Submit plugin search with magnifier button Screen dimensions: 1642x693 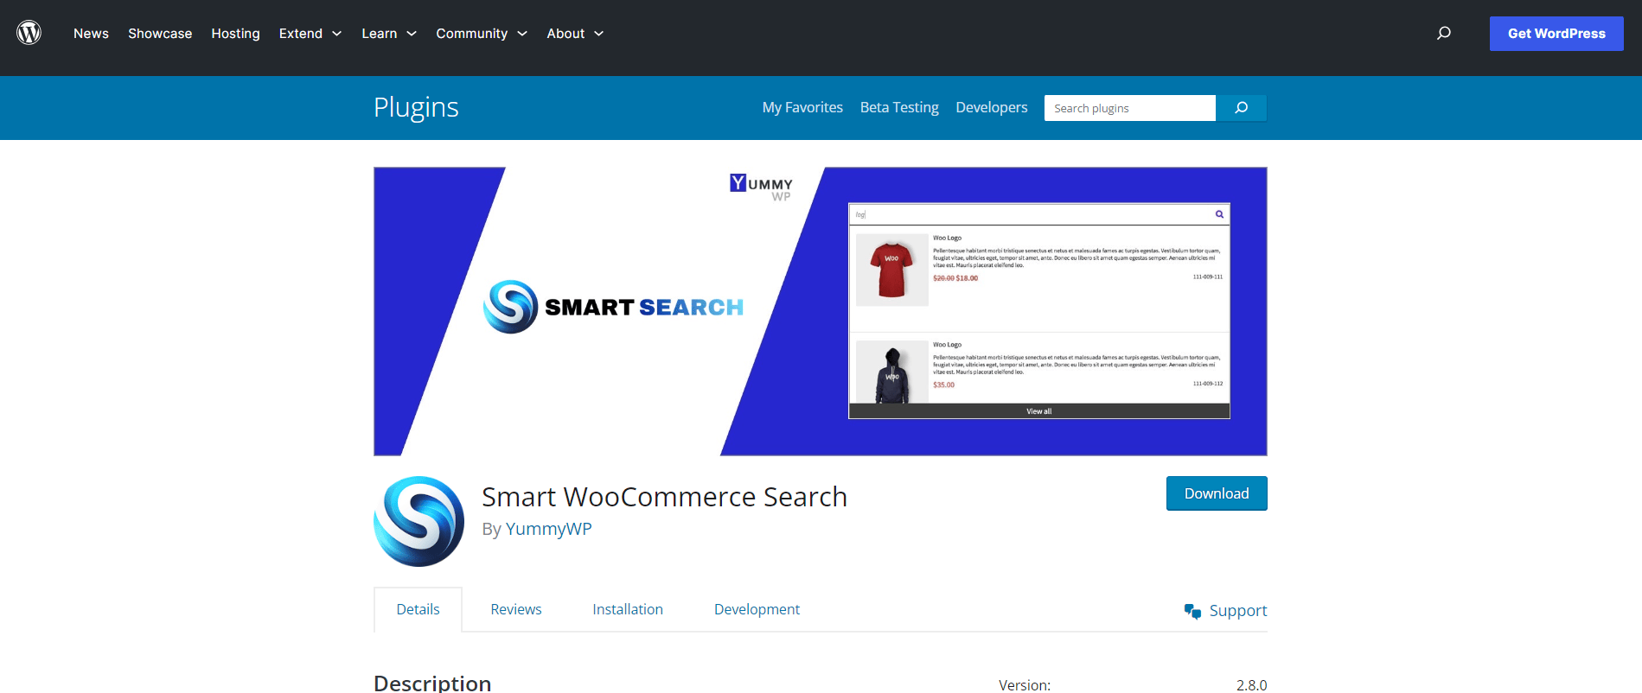1241,108
